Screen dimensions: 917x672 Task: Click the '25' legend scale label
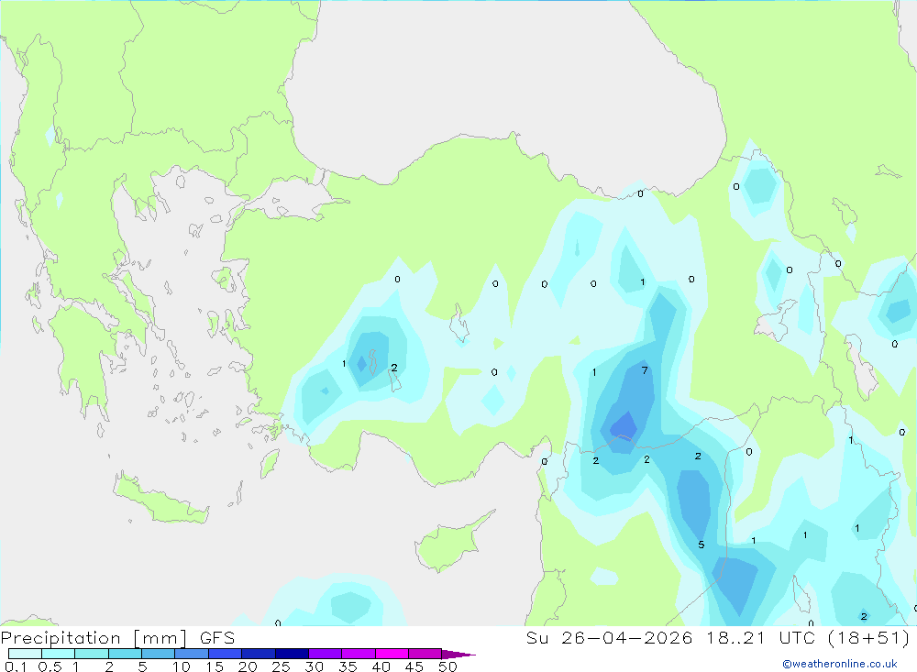[x=281, y=666]
